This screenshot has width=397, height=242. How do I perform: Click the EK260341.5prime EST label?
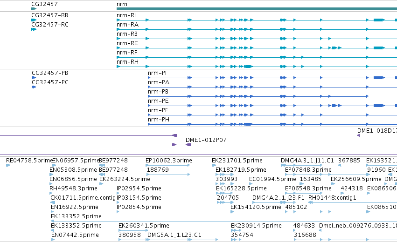[144, 226]
